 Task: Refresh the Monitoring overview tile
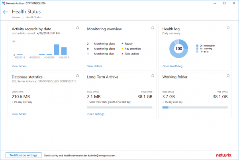coord(153,28)
